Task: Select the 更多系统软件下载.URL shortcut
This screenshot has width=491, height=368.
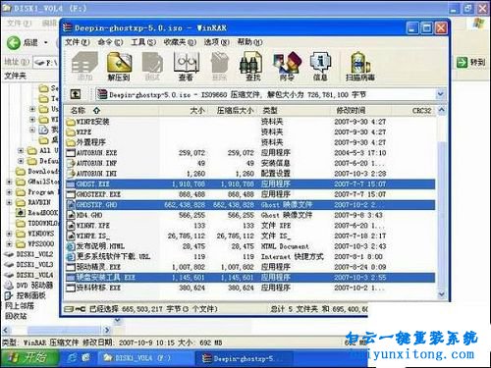Action: pyautogui.click(x=250, y=257)
